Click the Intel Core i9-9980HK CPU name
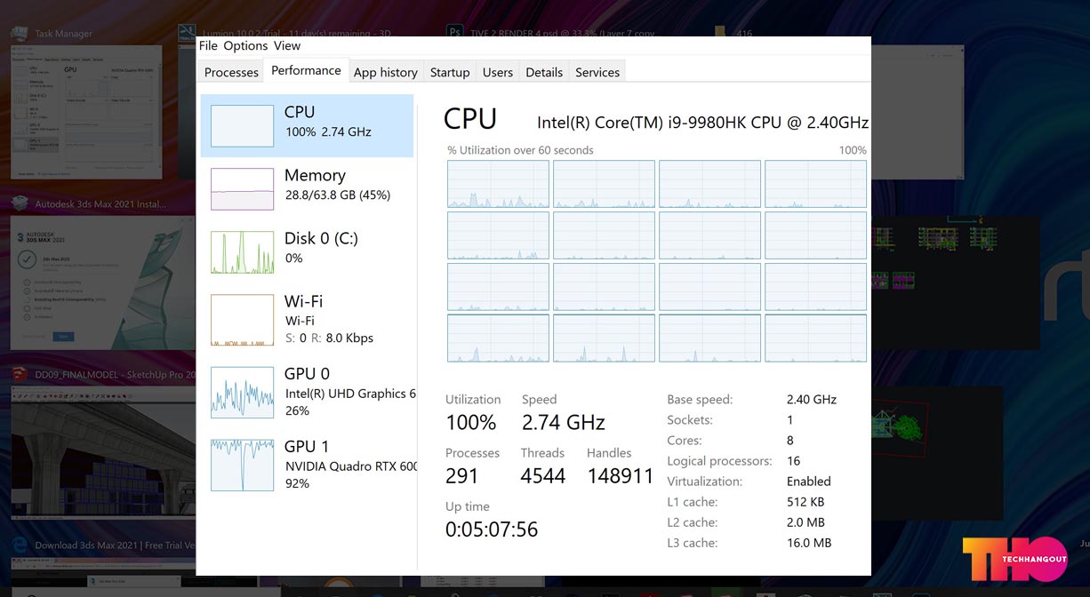The image size is (1090, 597). 702,123
